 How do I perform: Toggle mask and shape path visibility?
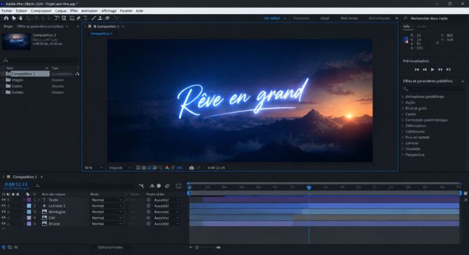tap(149, 168)
